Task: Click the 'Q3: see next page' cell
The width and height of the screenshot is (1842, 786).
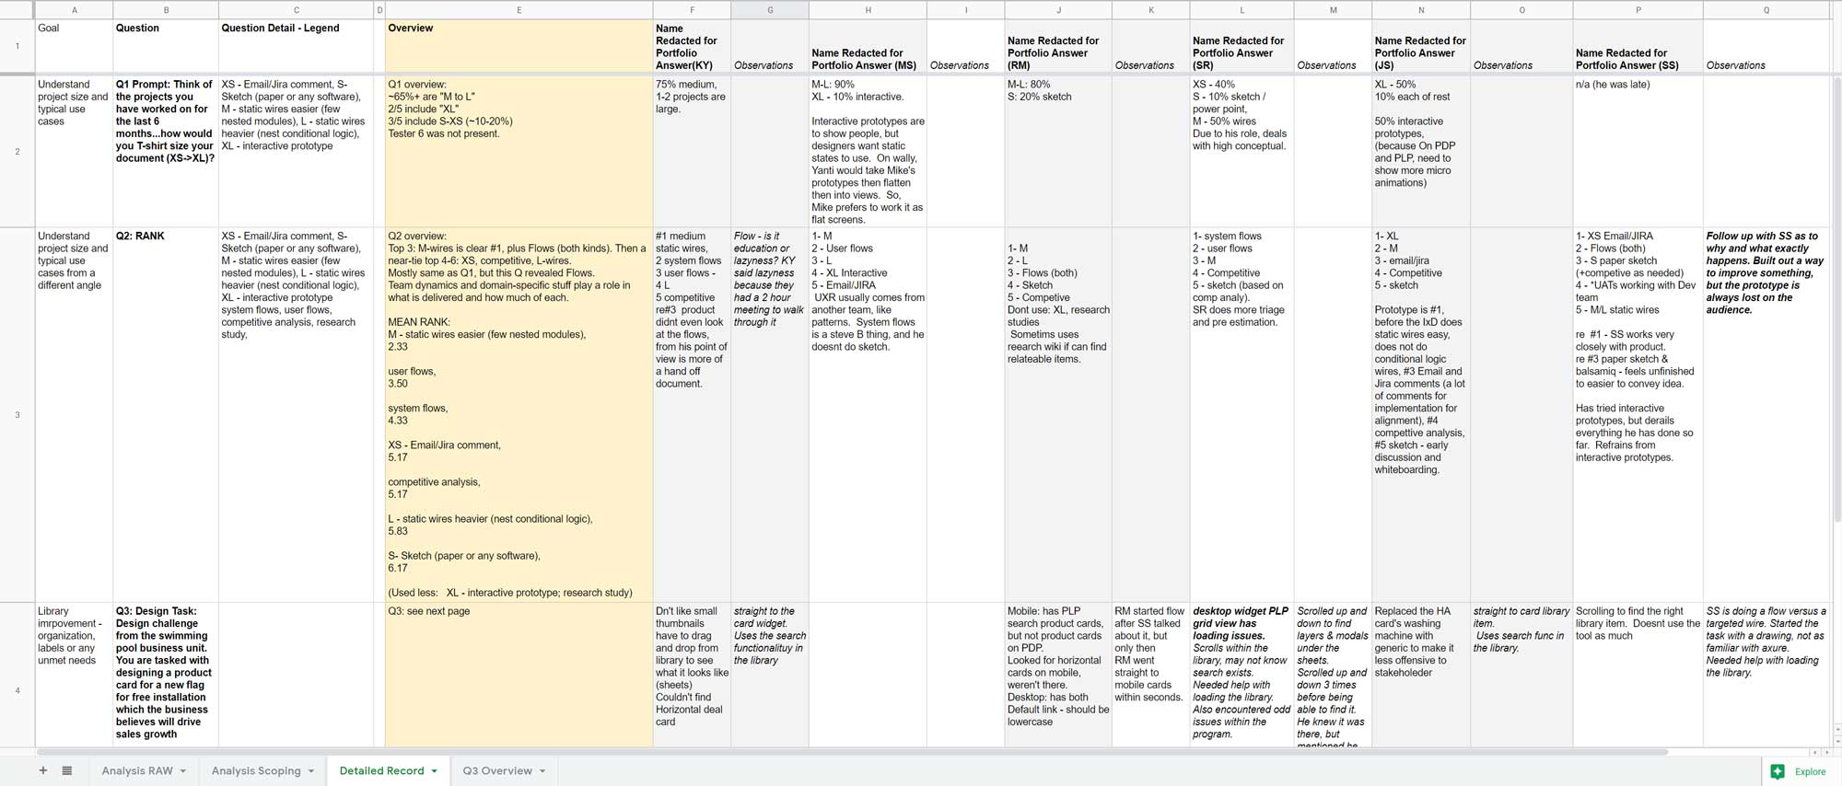Action: click(519, 675)
